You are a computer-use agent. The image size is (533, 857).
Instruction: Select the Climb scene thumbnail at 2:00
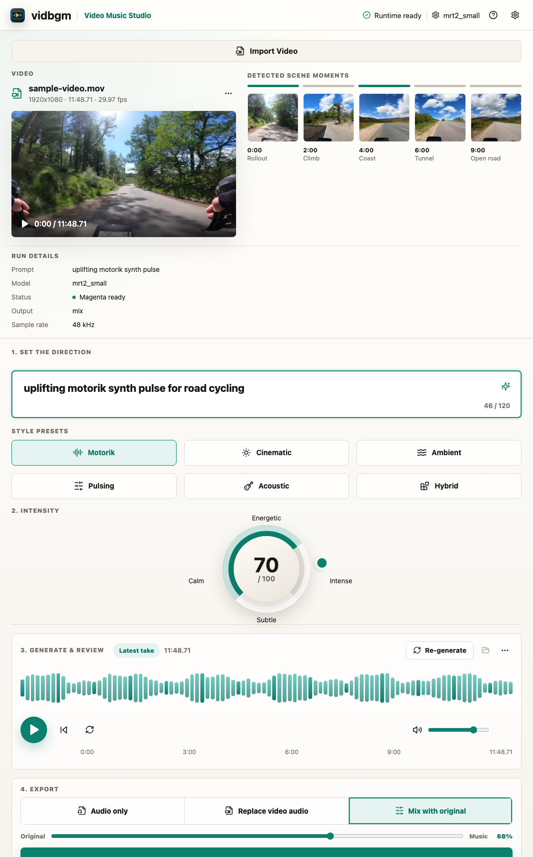(328, 118)
